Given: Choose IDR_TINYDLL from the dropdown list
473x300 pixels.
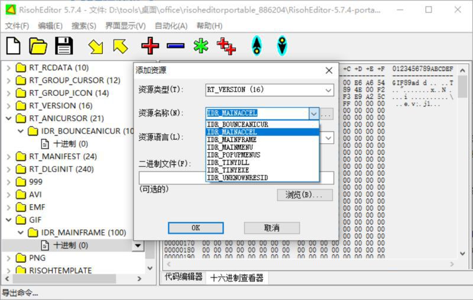Looking at the screenshot, I should [262, 162].
